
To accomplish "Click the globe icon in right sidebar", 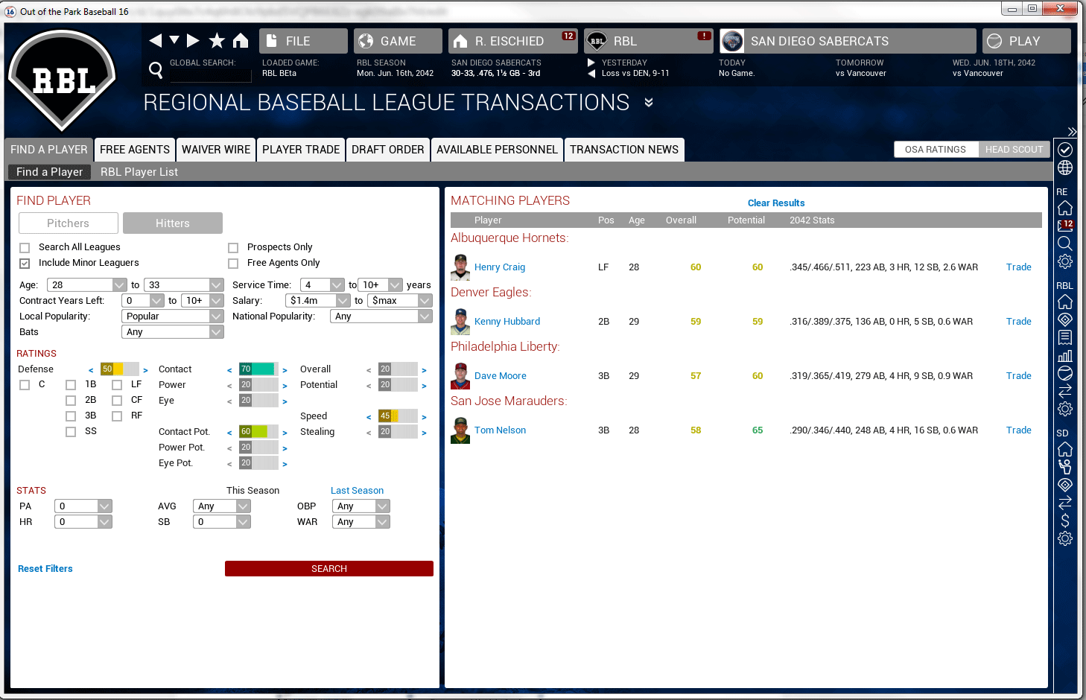I will [1065, 168].
